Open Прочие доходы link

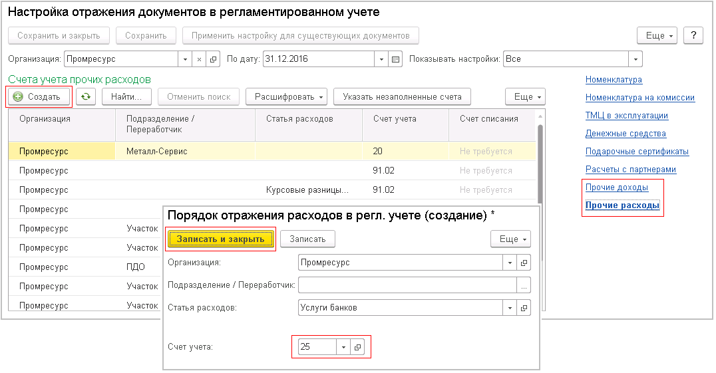(616, 187)
